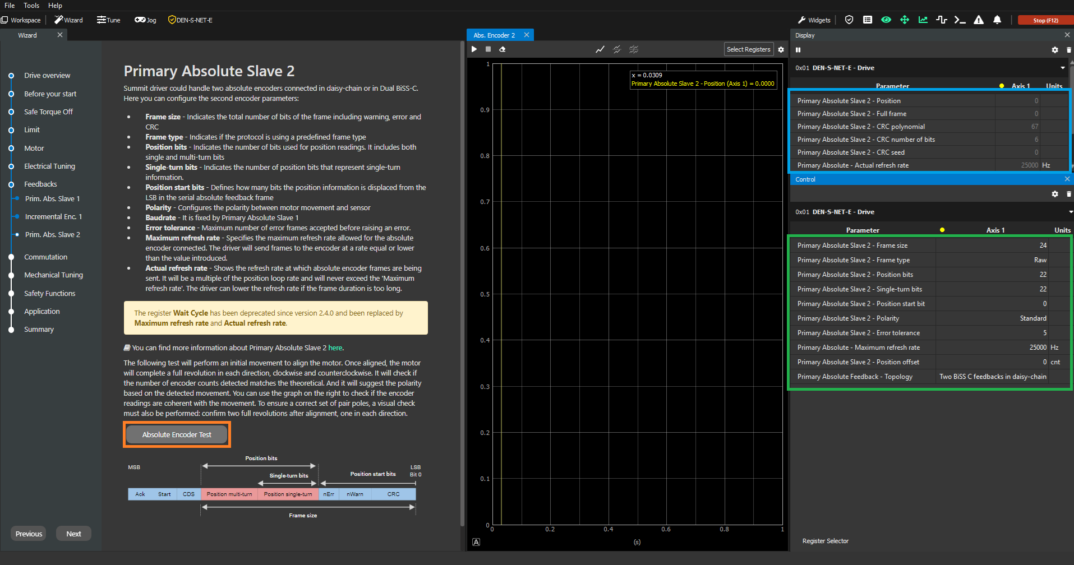Go to Commutation step in the wizard sidebar
The height and width of the screenshot is (565, 1074).
point(45,257)
